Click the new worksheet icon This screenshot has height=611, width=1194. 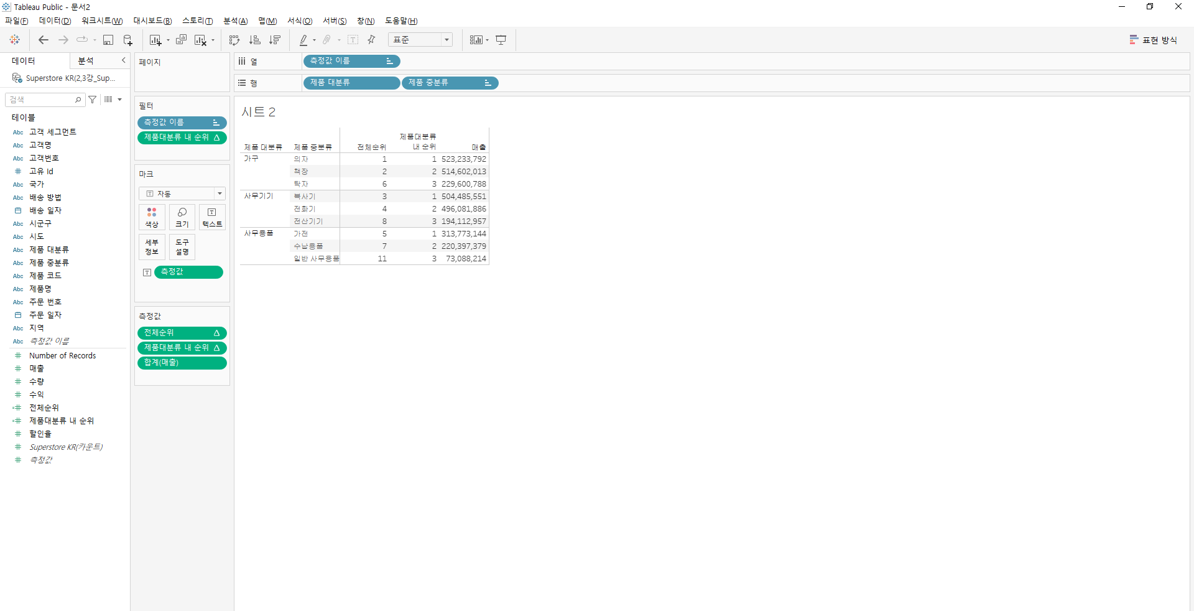(x=155, y=40)
